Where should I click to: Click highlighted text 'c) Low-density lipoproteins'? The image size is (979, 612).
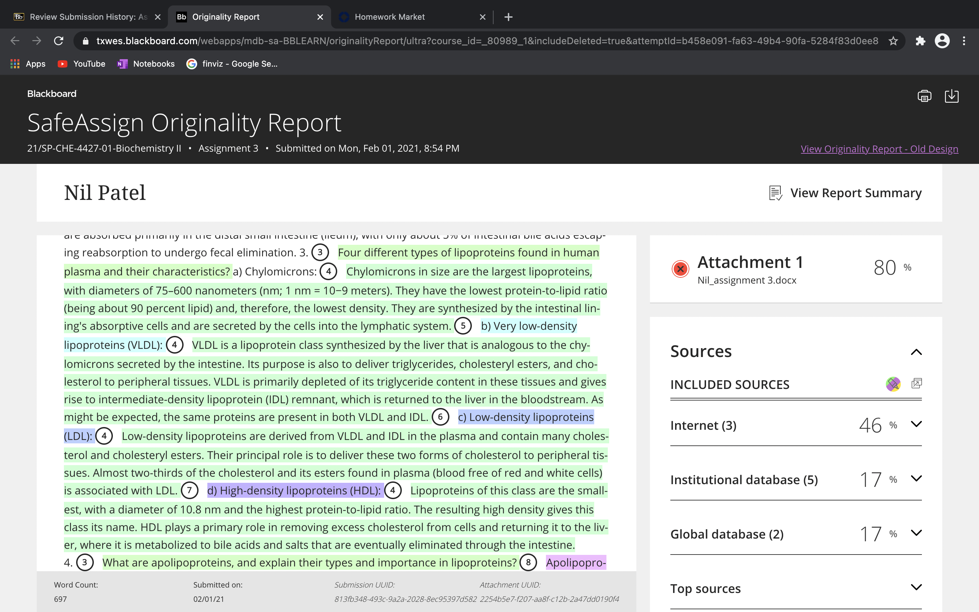526,417
